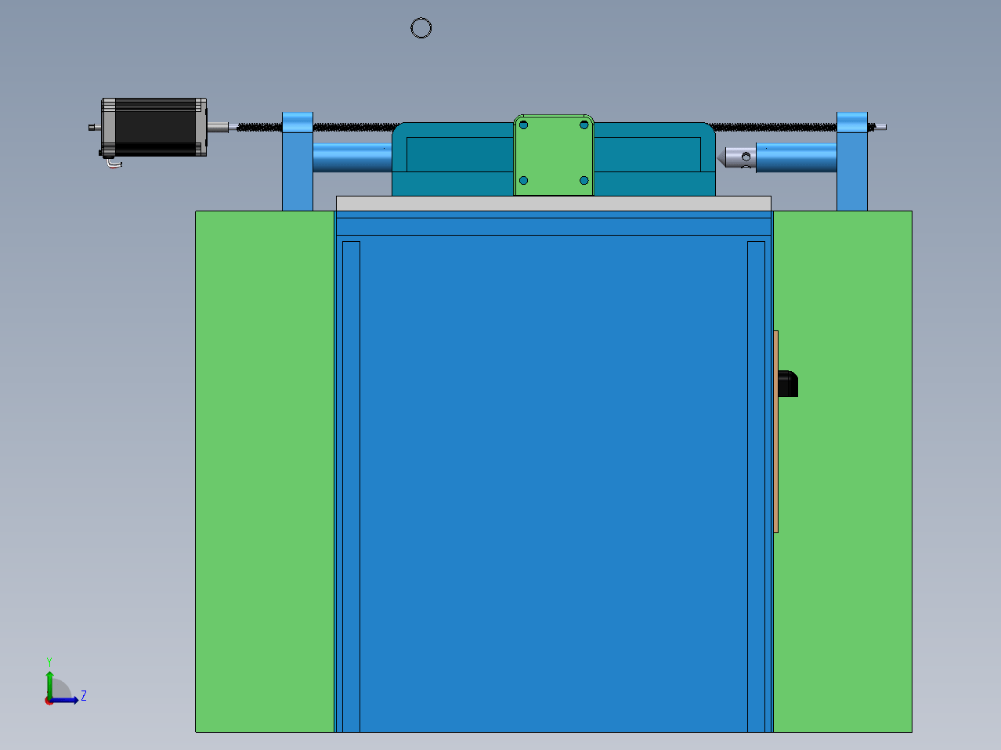Select the right inner vertical rail
The width and height of the screenshot is (1001, 750).
(756, 486)
